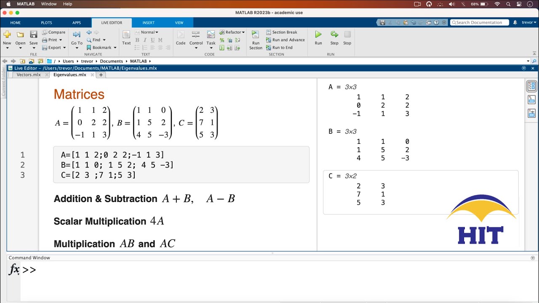Screen dimensions: 539x303
Task: Select hide code layout icon
Action: (531, 113)
